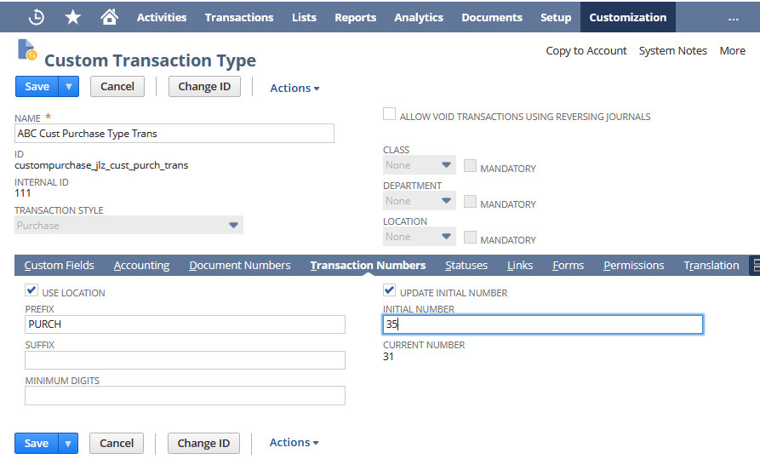Image resolution: width=760 pixels, height=459 pixels.
Task: Click the bottom Cancel button
Action: 117,444
